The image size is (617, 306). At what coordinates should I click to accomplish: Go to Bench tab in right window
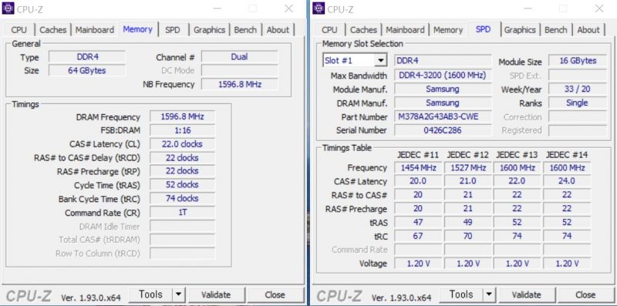pyautogui.click(x=555, y=30)
